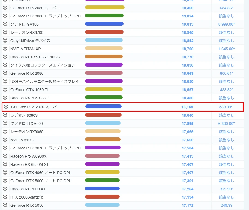This screenshot has height=210, width=249.
Task: Click the 該当なし price cell for レーデオンRX9060
Action: tap(226, 132)
